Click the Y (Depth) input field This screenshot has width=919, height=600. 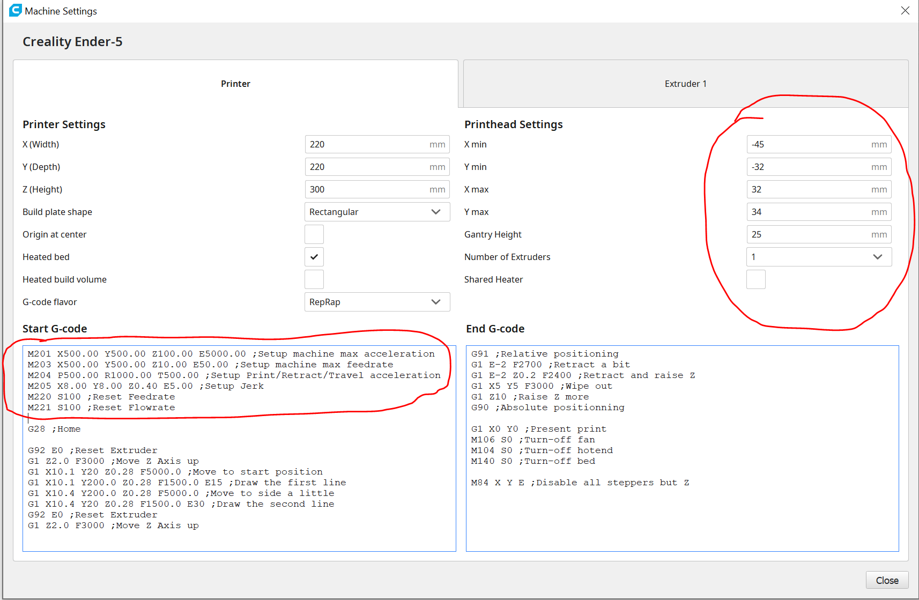point(377,167)
